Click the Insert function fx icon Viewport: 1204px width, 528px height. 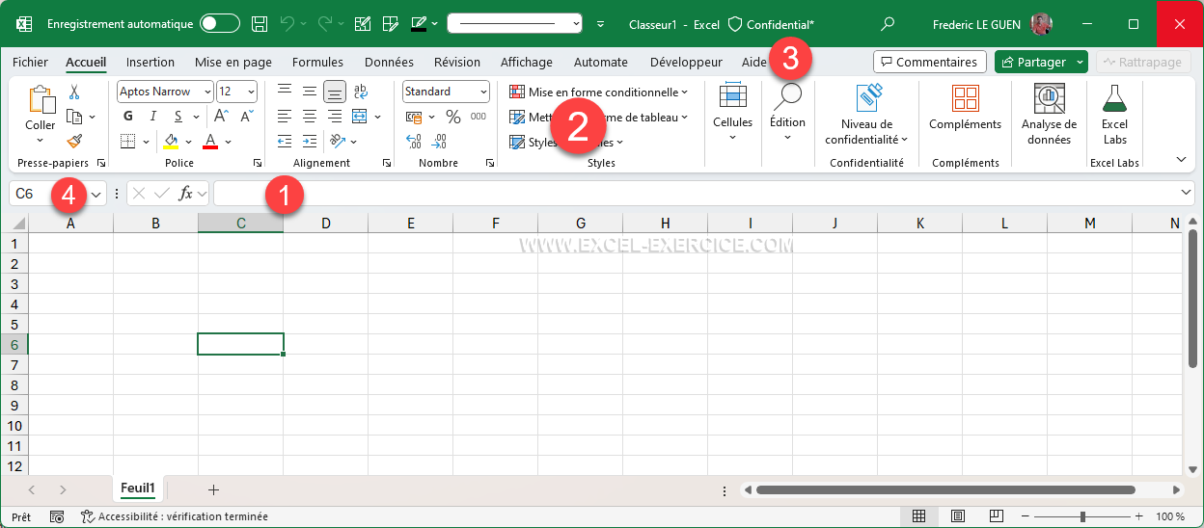186,194
